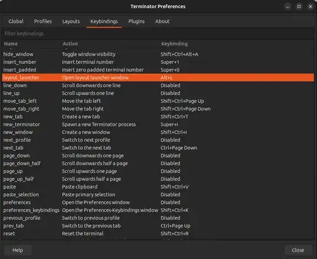This screenshot has height=259, width=317.
Task: Click the Disabled keybinding for previous_profile
Action: coord(170,218)
